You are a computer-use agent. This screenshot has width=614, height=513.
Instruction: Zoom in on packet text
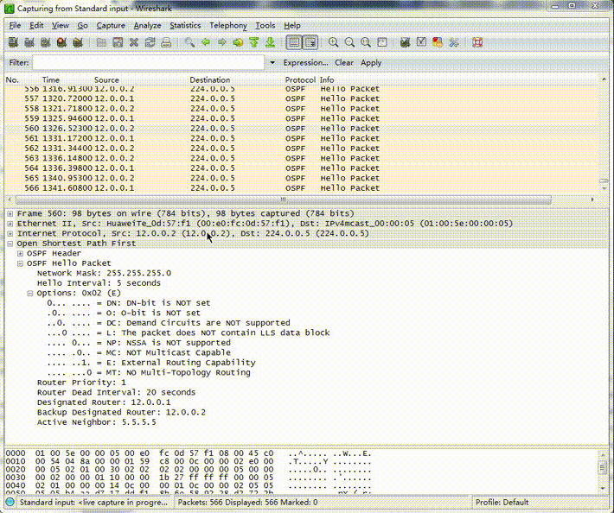[334, 42]
